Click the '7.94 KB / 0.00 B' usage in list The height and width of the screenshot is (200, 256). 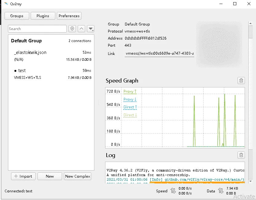pos(80,78)
